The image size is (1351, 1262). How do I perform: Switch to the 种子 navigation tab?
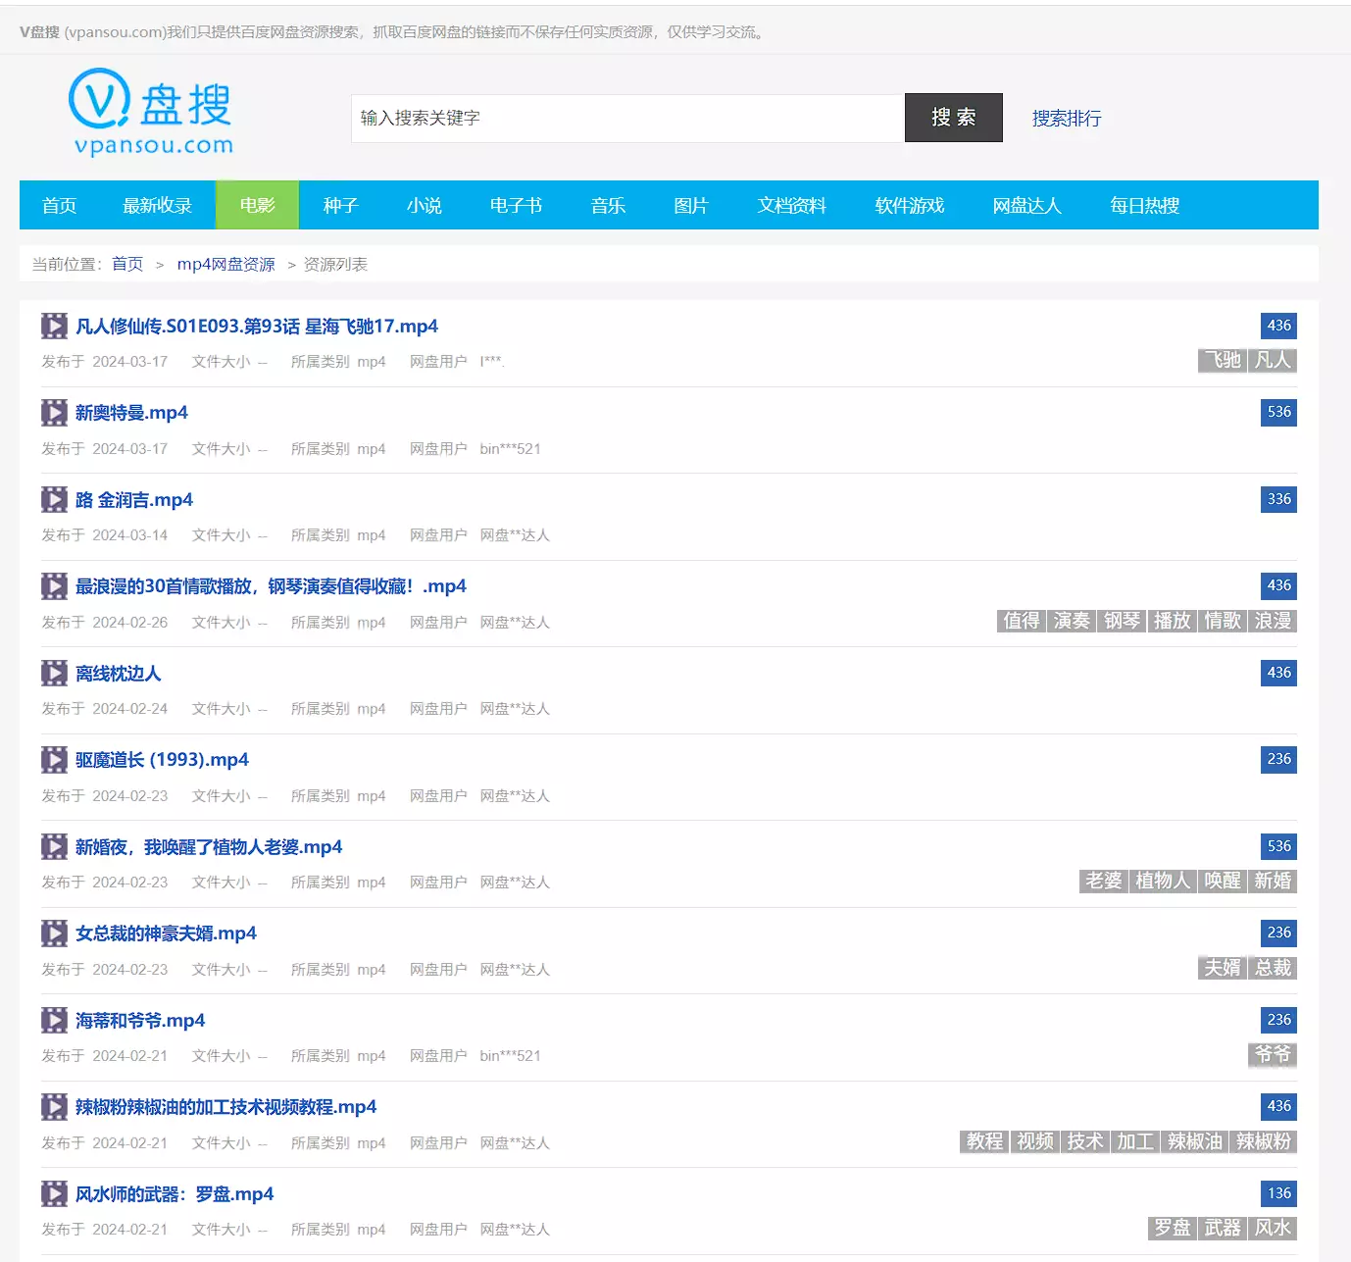click(340, 205)
